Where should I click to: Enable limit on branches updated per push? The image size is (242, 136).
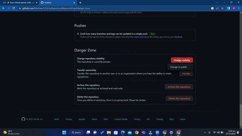coord(78,34)
